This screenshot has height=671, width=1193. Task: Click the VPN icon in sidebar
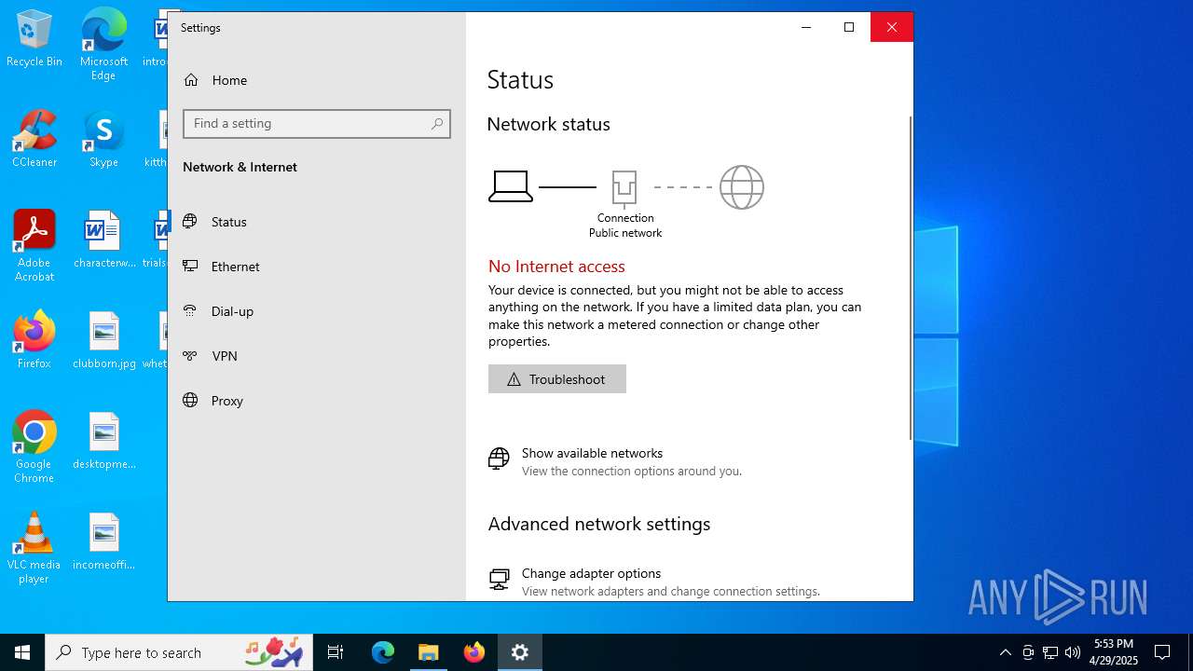pos(190,355)
